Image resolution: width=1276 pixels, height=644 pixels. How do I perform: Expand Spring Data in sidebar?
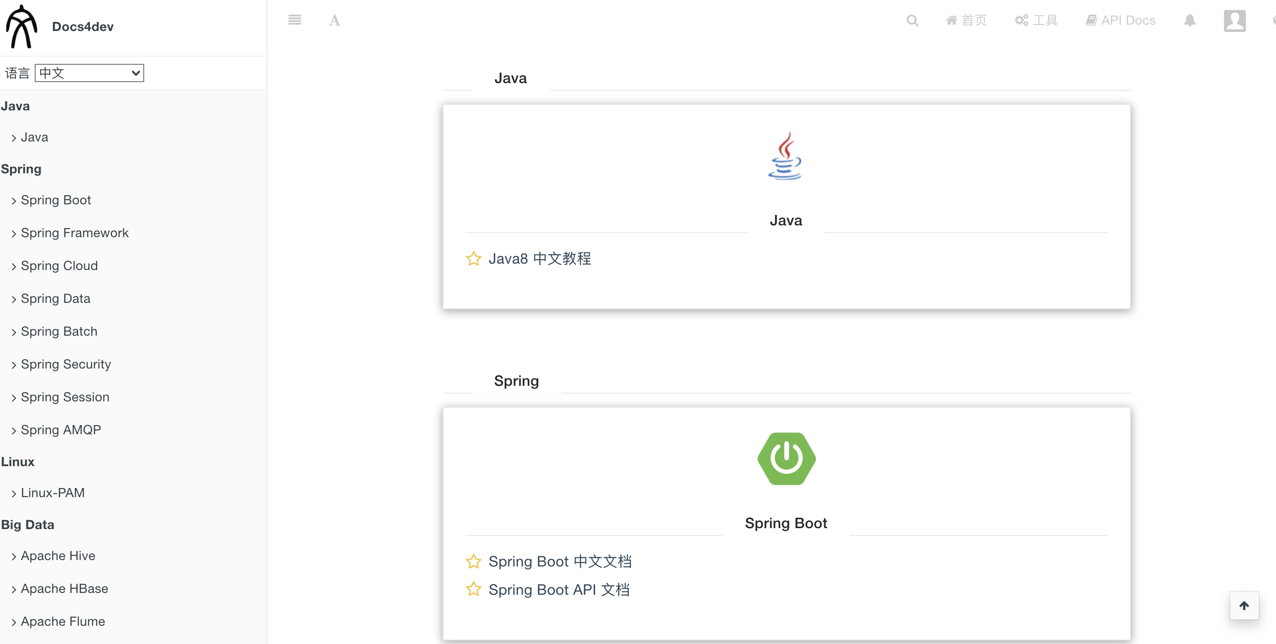click(x=51, y=298)
